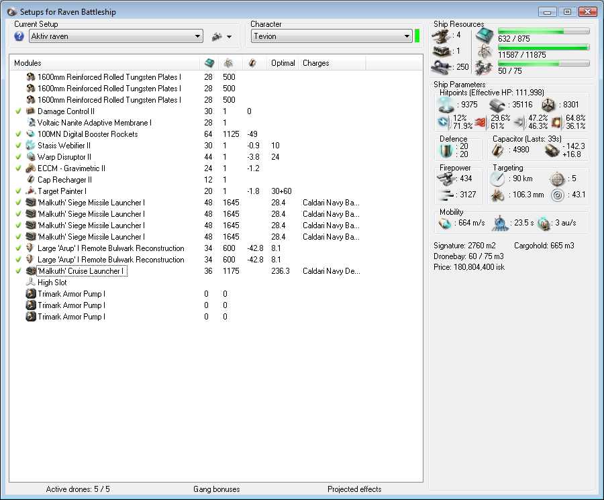The height and width of the screenshot is (500, 604).
Task: Select the Cap Recharger II row
Action: tap(215, 180)
